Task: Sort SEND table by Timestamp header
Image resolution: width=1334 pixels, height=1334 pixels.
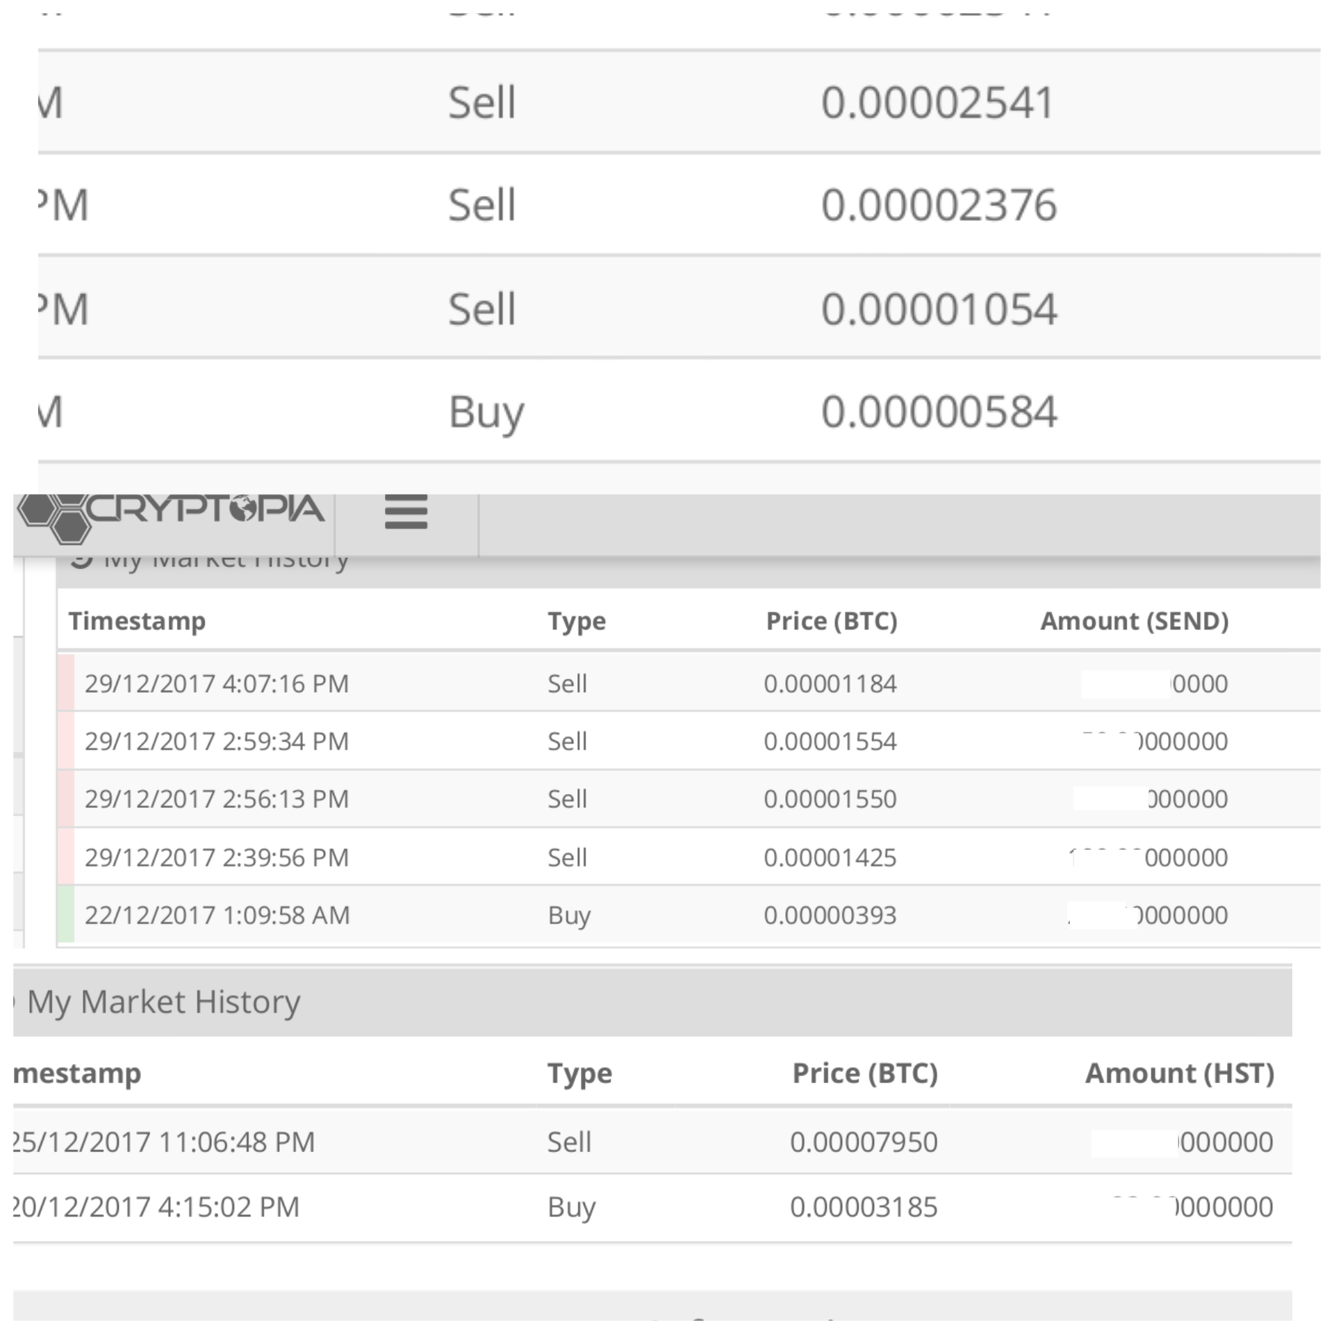Action: [137, 620]
